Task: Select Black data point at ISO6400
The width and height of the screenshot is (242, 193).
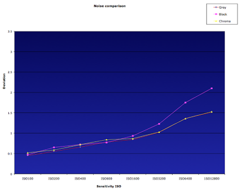Action: tap(185, 103)
